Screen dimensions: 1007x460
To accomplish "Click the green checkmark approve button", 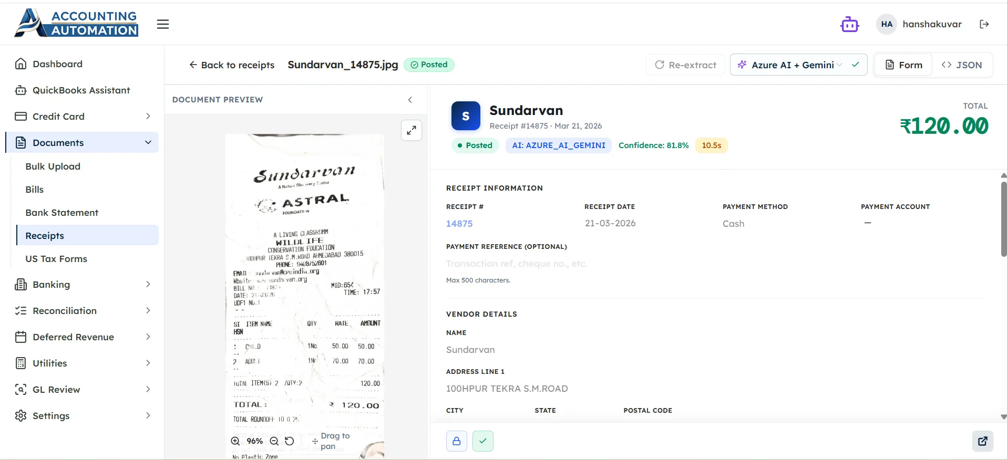I will [x=483, y=441].
